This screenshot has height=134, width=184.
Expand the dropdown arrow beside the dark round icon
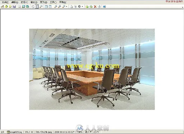(x=82, y=7)
